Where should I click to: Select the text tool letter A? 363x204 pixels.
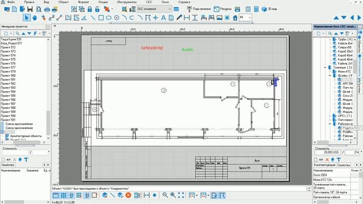pyautogui.click(x=163, y=18)
